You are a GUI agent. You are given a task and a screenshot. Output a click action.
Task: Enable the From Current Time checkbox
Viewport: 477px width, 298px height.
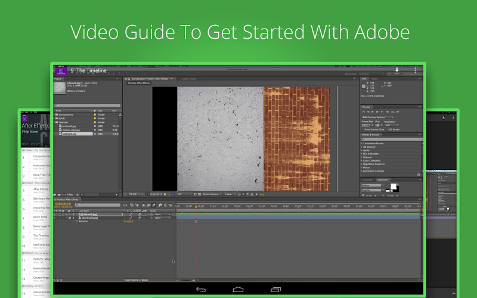pyautogui.click(x=363, y=129)
